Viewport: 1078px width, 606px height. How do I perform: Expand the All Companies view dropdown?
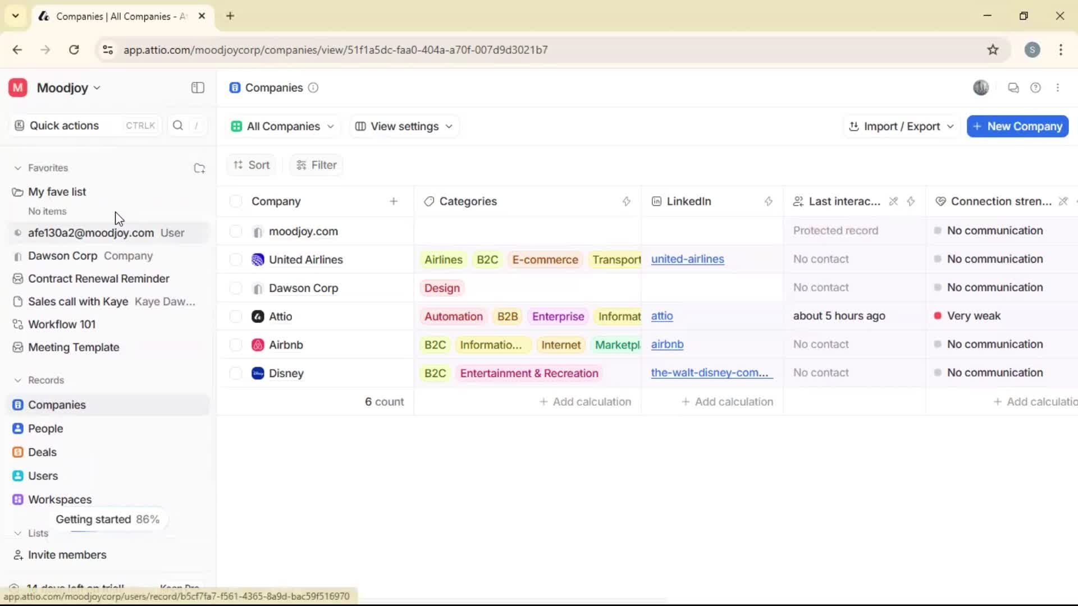(x=282, y=126)
